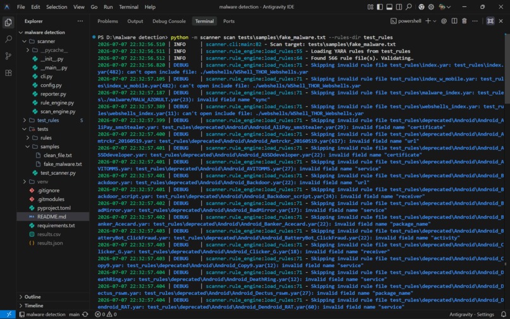Open the browser icon in the title bar
Viewport: 510px width, 319px height.
(x=421, y=7)
